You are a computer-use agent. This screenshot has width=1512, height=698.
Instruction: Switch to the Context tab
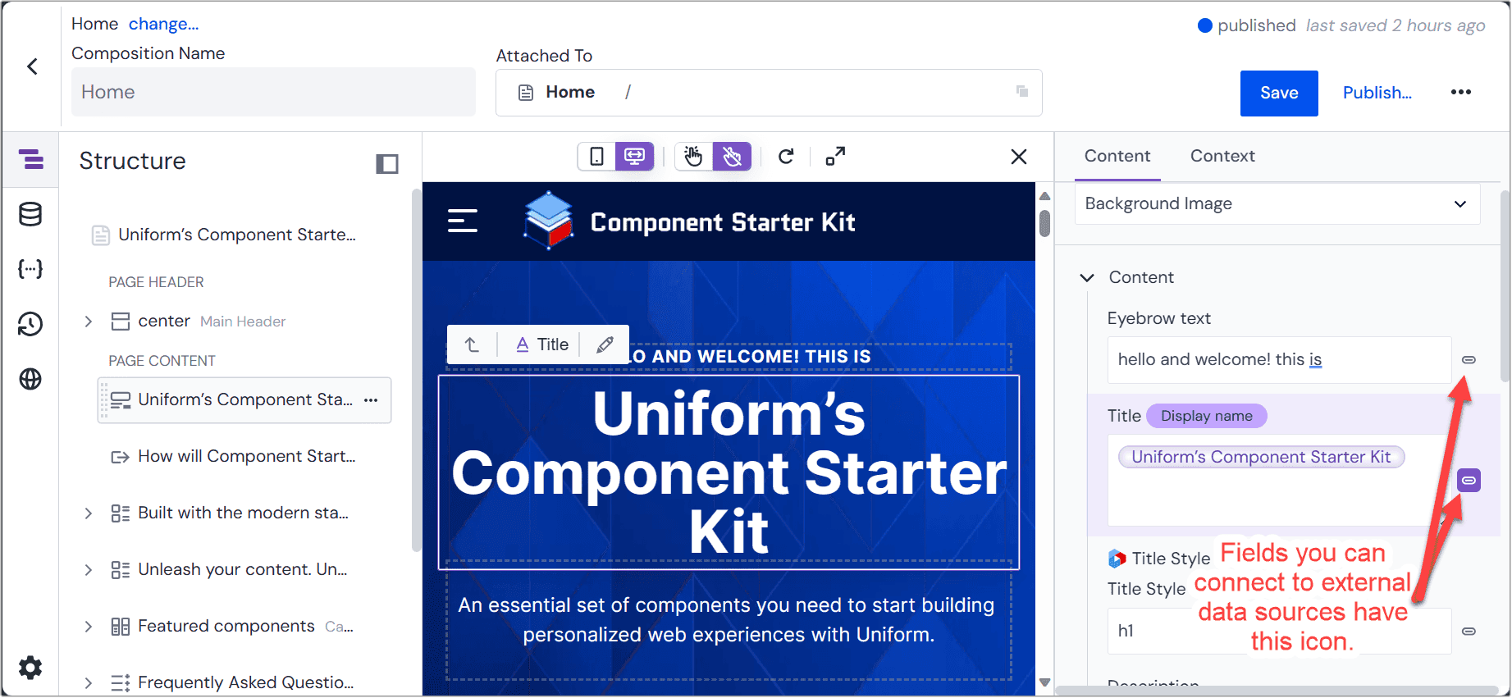click(x=1222, y=156)
